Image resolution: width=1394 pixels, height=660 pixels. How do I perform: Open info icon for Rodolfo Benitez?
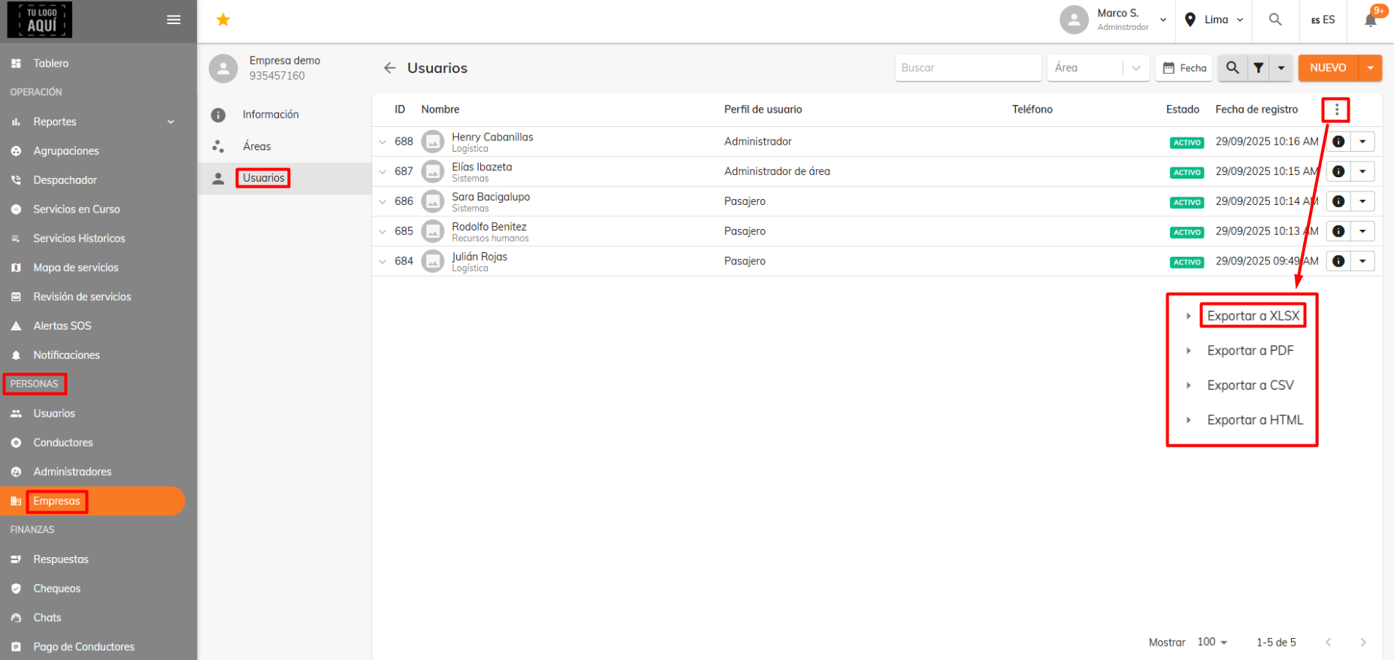1338,231
